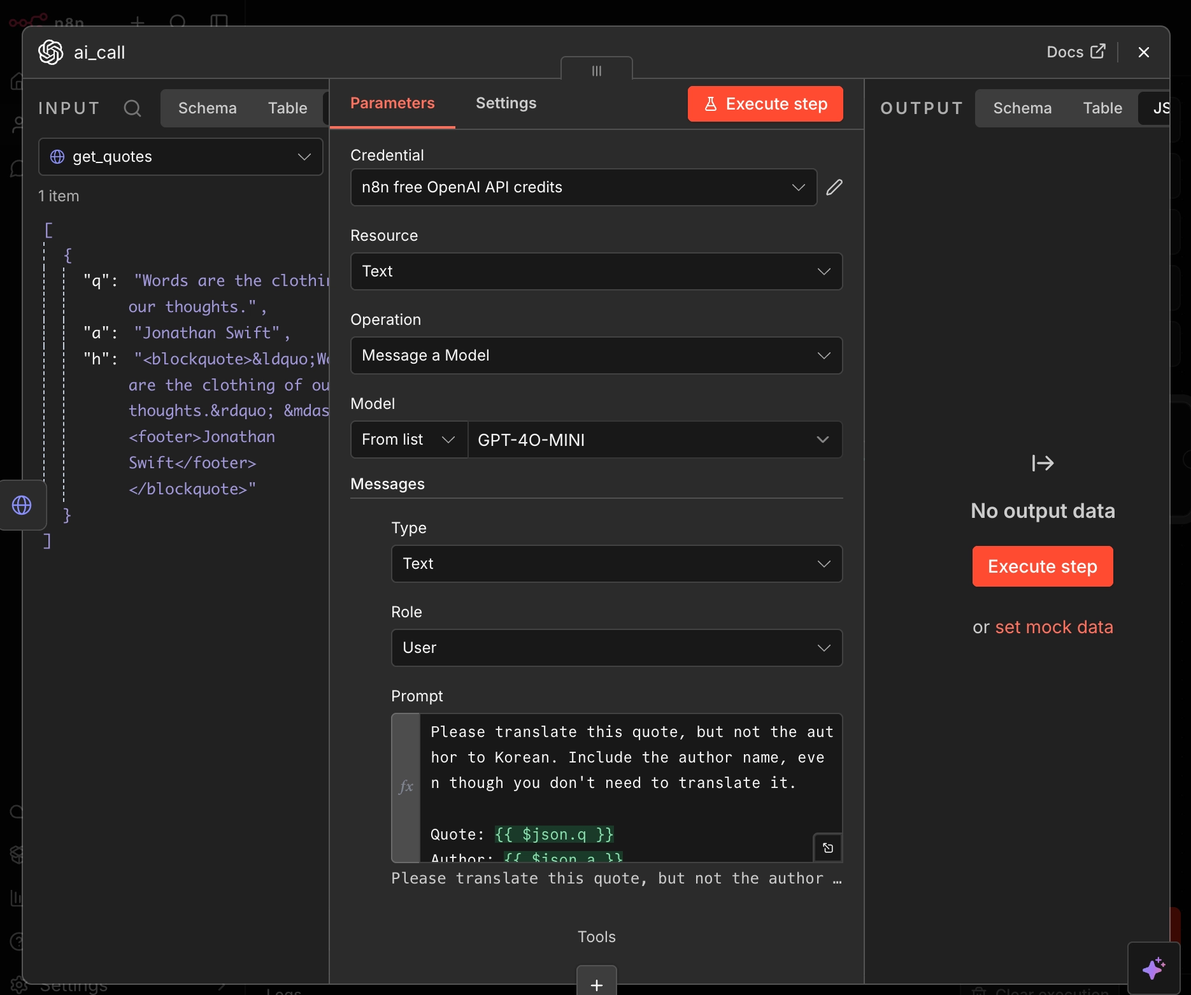Image resolution: width=1191 pixels, height=995 pixels.
Task: Click the No output data message
Action: (1043, 511)
